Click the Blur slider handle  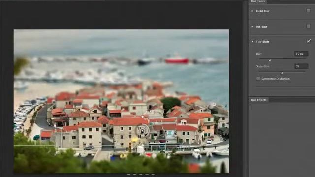[x=270, y=60]
